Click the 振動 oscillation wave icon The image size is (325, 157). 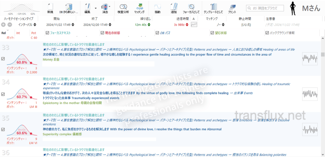pyautogui.click(x=157, y=7)
